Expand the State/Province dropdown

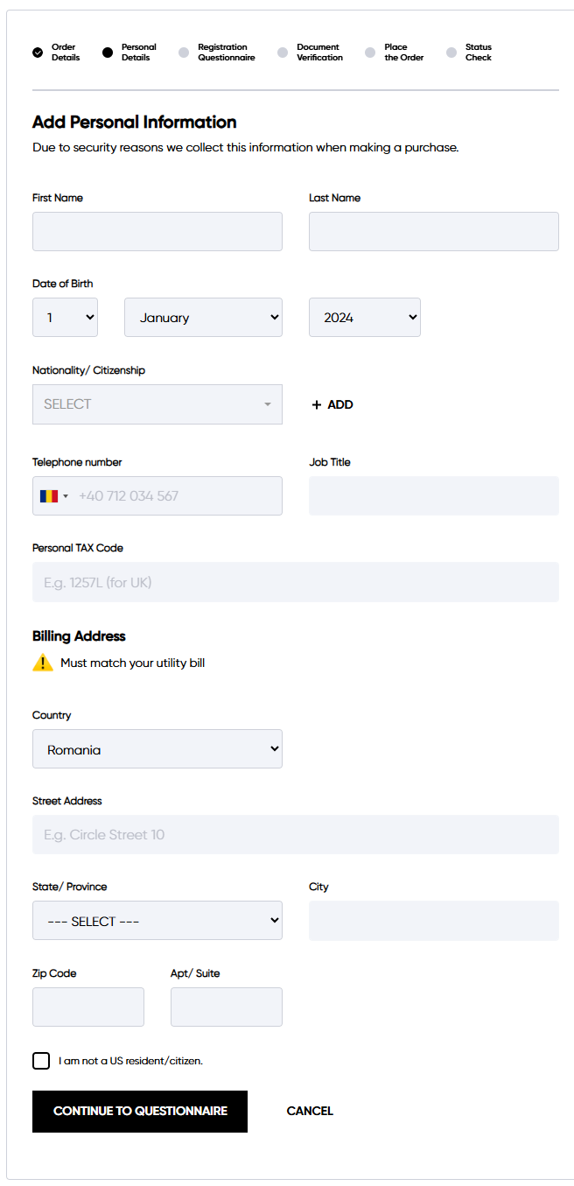coord(157,921)
